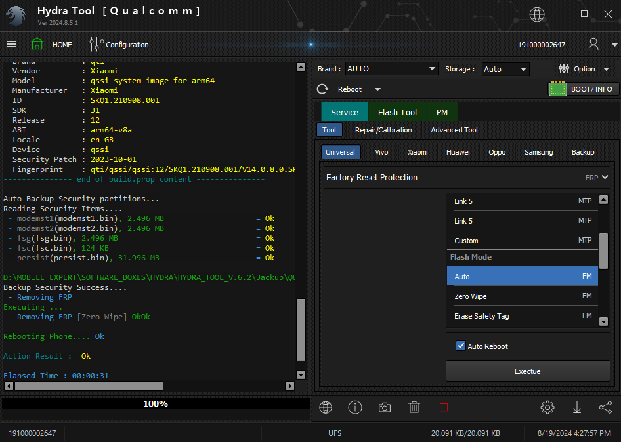Select the Zero Wipe FM item
Screen dimensions: 621x442
click(x=523, y=296)
